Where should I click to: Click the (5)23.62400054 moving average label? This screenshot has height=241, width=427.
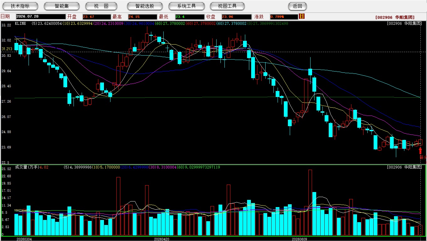[47, 23]
